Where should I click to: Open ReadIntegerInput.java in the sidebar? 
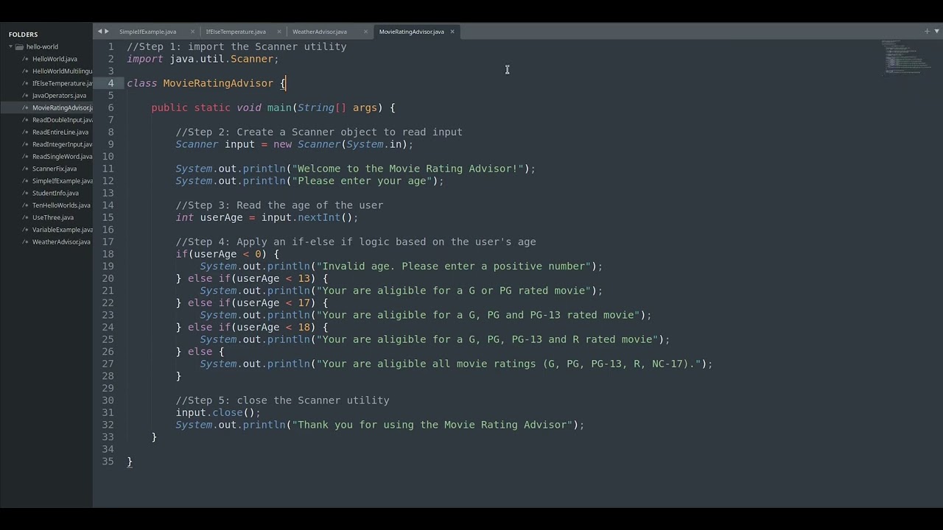point(62,144)
